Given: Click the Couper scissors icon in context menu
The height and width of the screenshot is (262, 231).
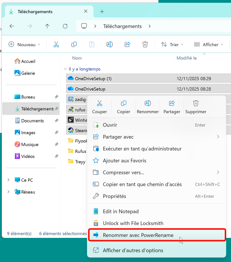Looking at the screenshot, I should tap(99, 104).
